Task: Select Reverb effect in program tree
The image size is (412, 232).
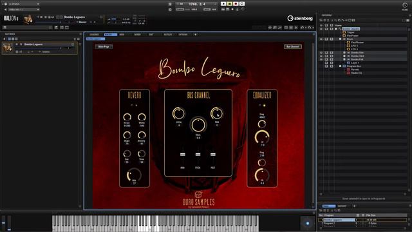Action: (355, 70)
